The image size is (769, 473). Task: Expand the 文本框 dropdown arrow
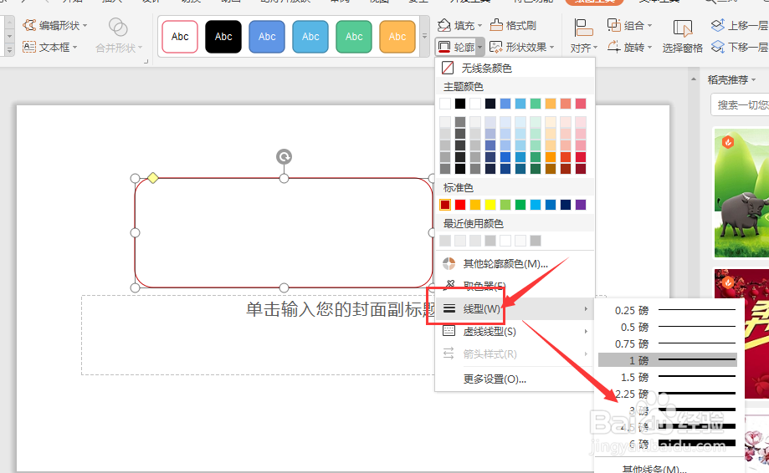pos(74,48)
